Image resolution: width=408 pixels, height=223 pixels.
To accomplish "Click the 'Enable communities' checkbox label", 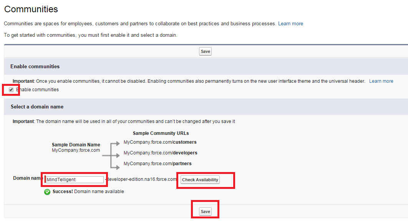I will (38, 90).
